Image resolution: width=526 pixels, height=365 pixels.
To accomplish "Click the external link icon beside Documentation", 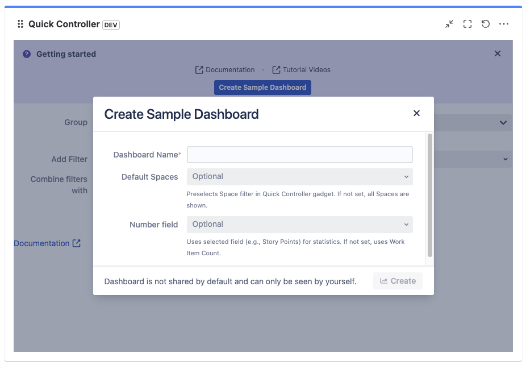I will [x=198, y=69].
